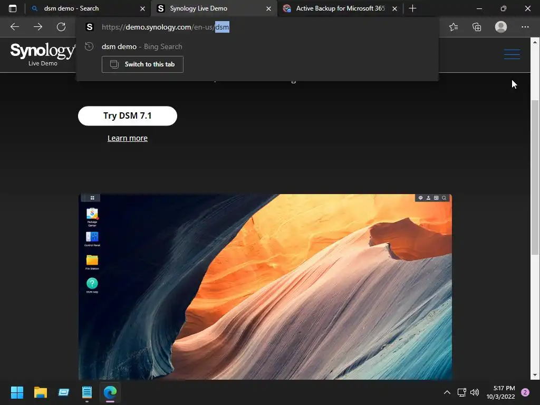Open the Synology hamburger menu
The width and height of the screenshot is (540, 405).
512,54
